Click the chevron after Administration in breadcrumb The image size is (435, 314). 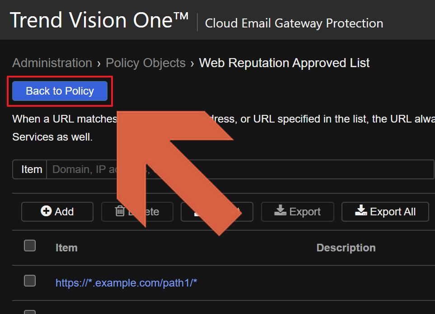(99, 64)
